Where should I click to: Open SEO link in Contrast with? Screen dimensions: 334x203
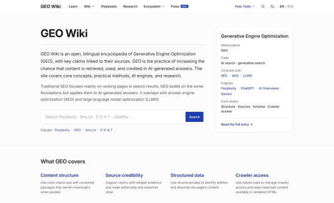(224, 76)
